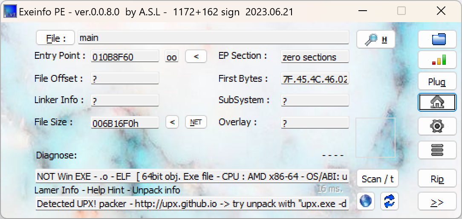Click the < button beside File Size

[x=172, y=122]
